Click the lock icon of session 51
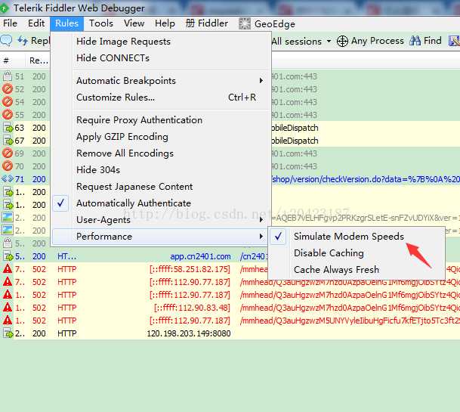The width and height of the screenshot is (460, 412). pyautogui.click(x=7, y=76)
